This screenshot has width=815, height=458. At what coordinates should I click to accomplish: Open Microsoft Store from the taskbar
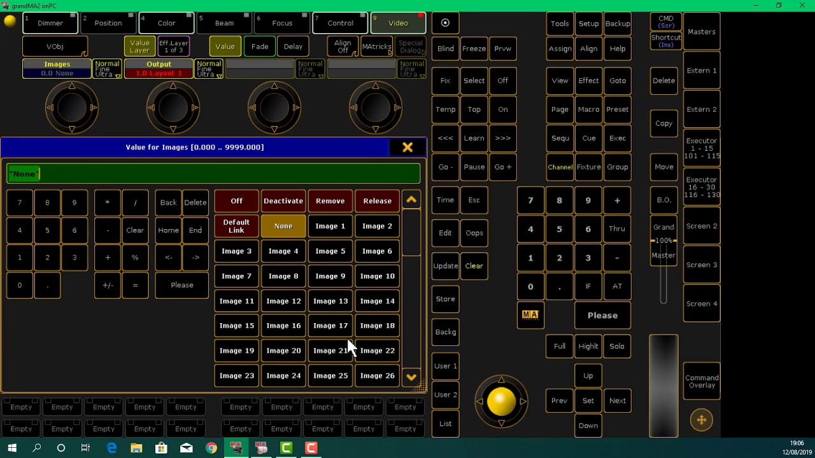(161, 448)
